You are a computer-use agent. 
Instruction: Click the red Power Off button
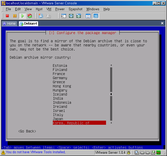coord(7,16)
